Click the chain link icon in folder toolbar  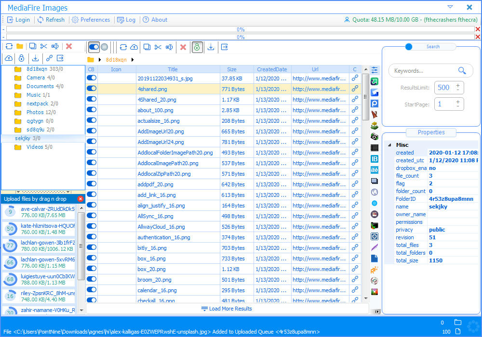[49, 58]
